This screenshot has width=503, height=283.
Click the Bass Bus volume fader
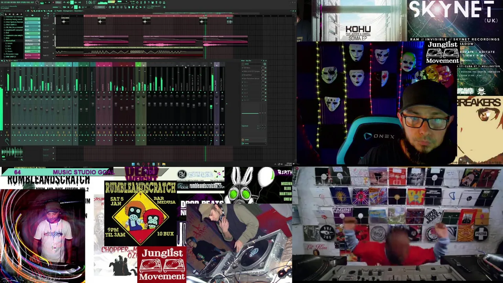[x=211, y=107]
